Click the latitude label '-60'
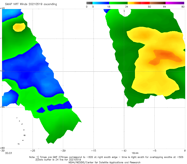Screen dimensions: 187x164 click(2, 148)
